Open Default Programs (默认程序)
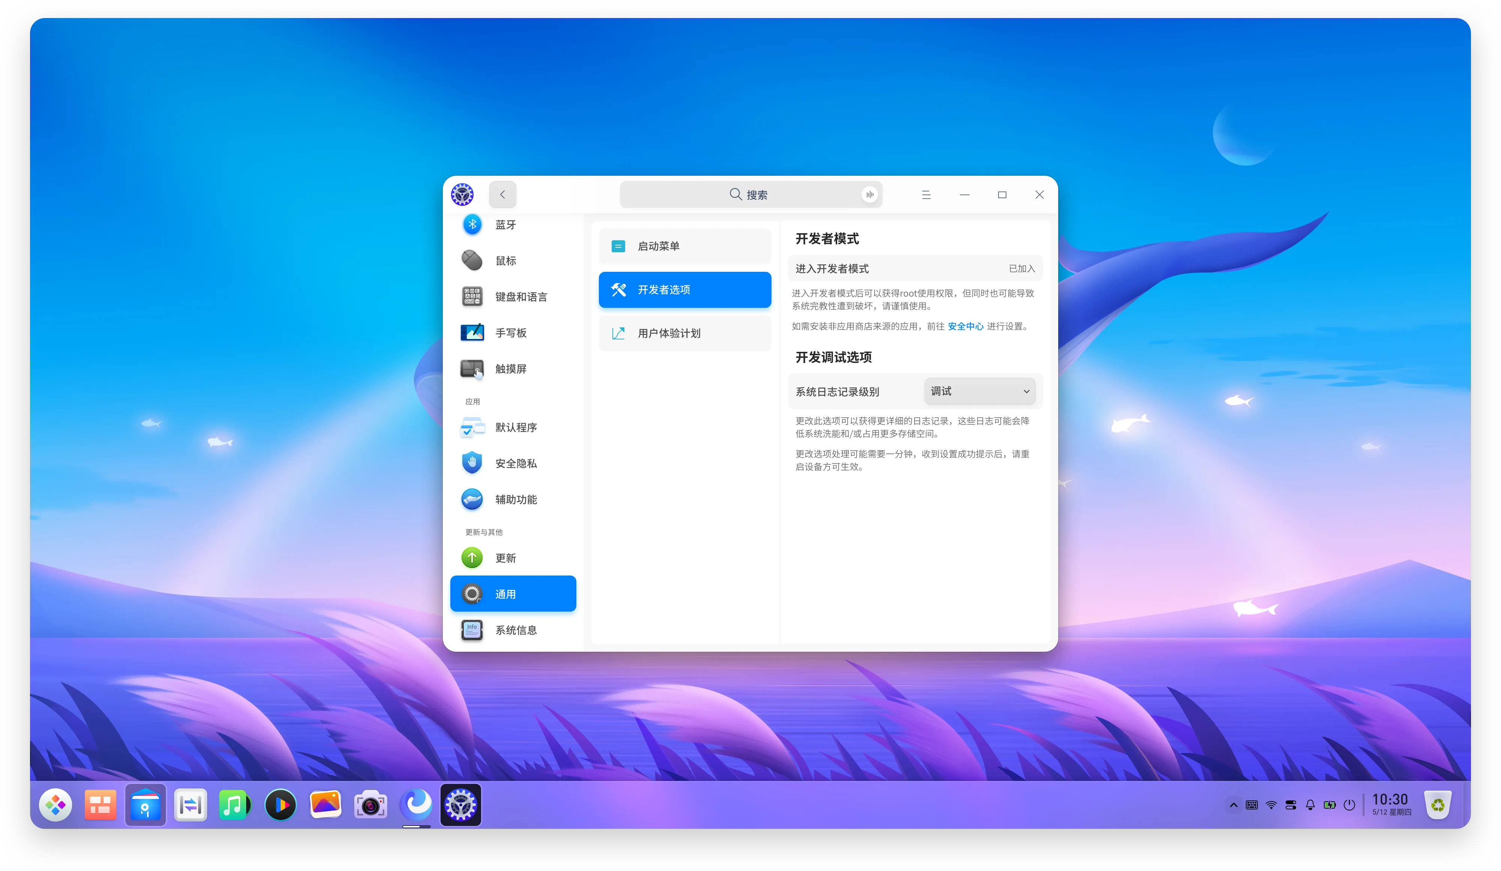Screen dimensions: 1501x871 coord(513,427)
